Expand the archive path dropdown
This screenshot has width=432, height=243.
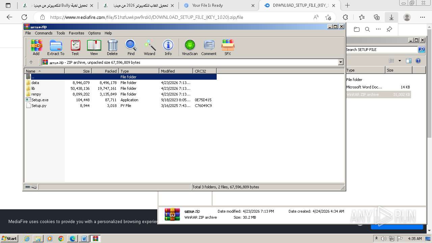click(341, 62)
